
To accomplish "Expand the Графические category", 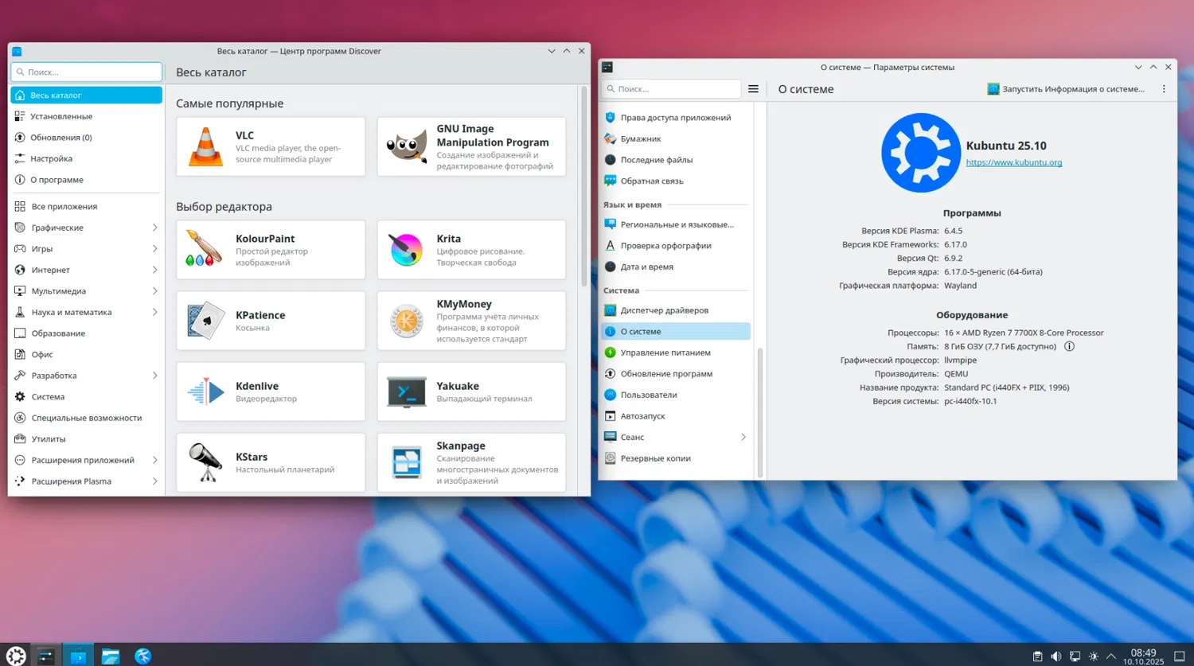I will 154,228.
